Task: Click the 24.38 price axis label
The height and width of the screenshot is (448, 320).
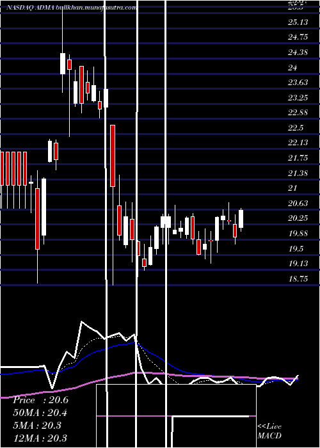Action: (x=298, y=52)
